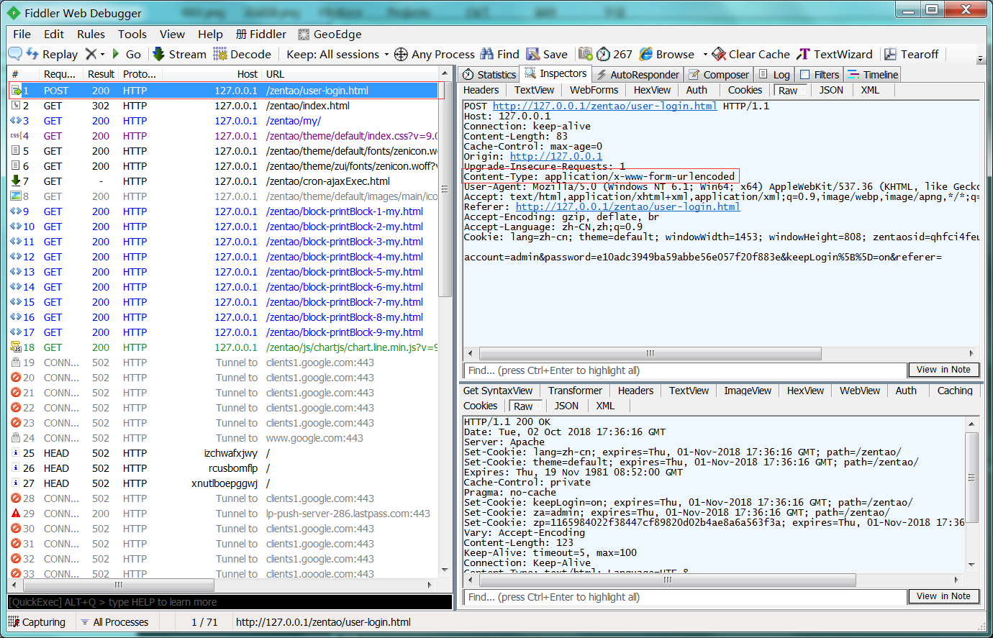Select session 2 /zentao/index.html
Screen dimensions: 993x638
click(x=223, y=106)
